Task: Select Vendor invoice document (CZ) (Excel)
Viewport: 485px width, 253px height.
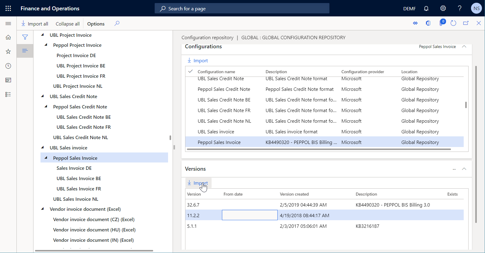Action: click(94, 219)
